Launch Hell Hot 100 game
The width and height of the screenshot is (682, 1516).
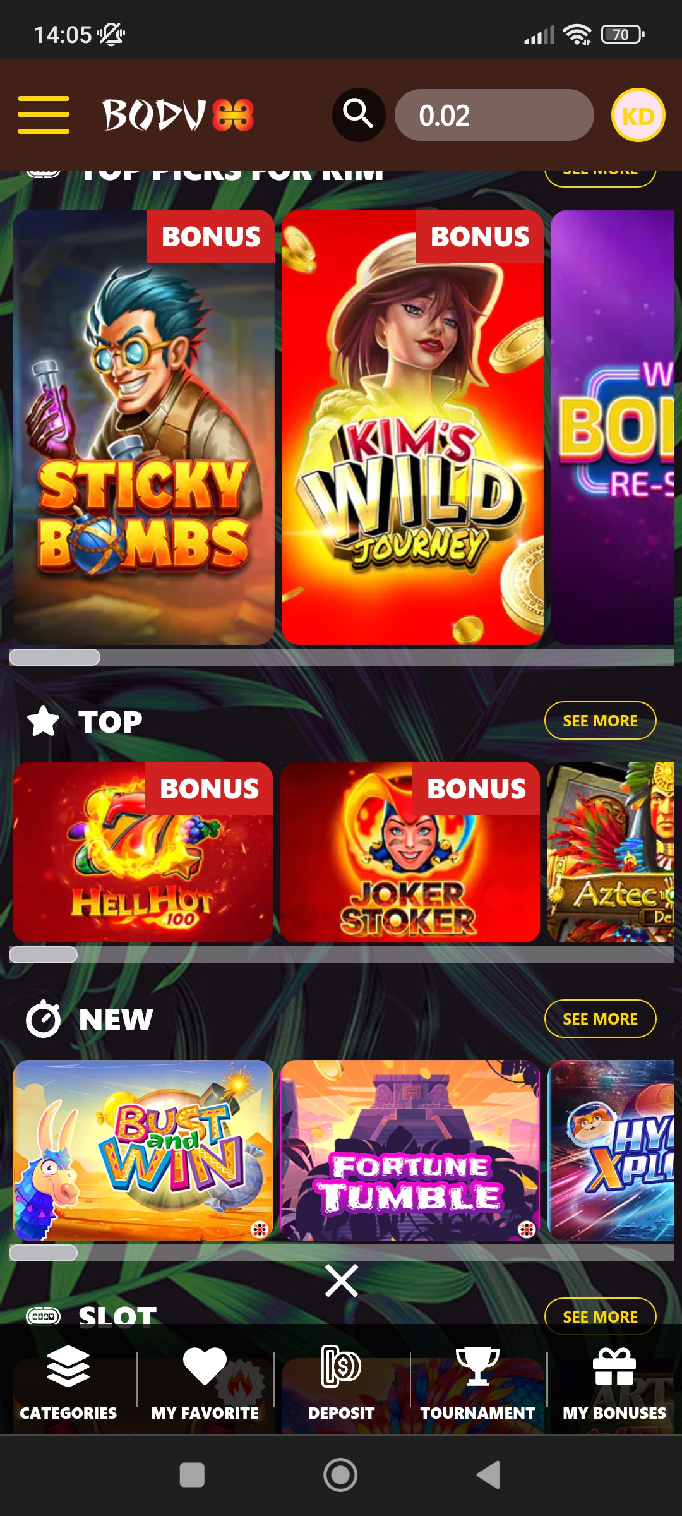click(143, 852)
